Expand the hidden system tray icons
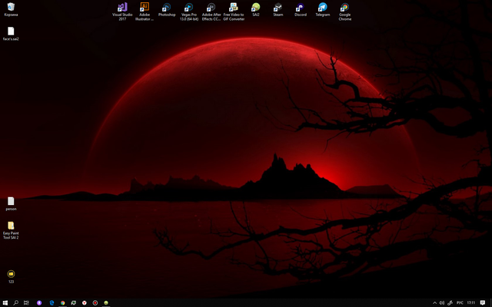Image resolution: width=492 pixels, height=307 pixels. [434, 302]
